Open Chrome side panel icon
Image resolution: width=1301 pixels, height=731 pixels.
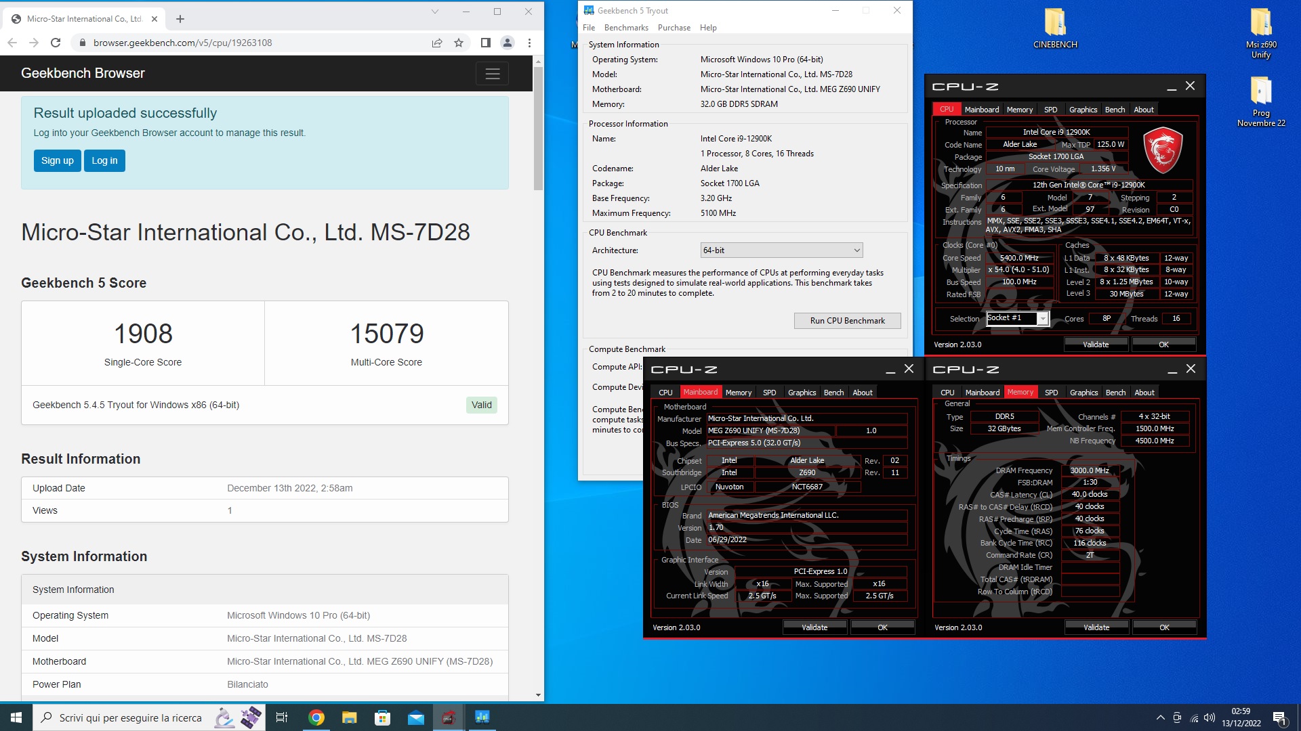point(485,43)
